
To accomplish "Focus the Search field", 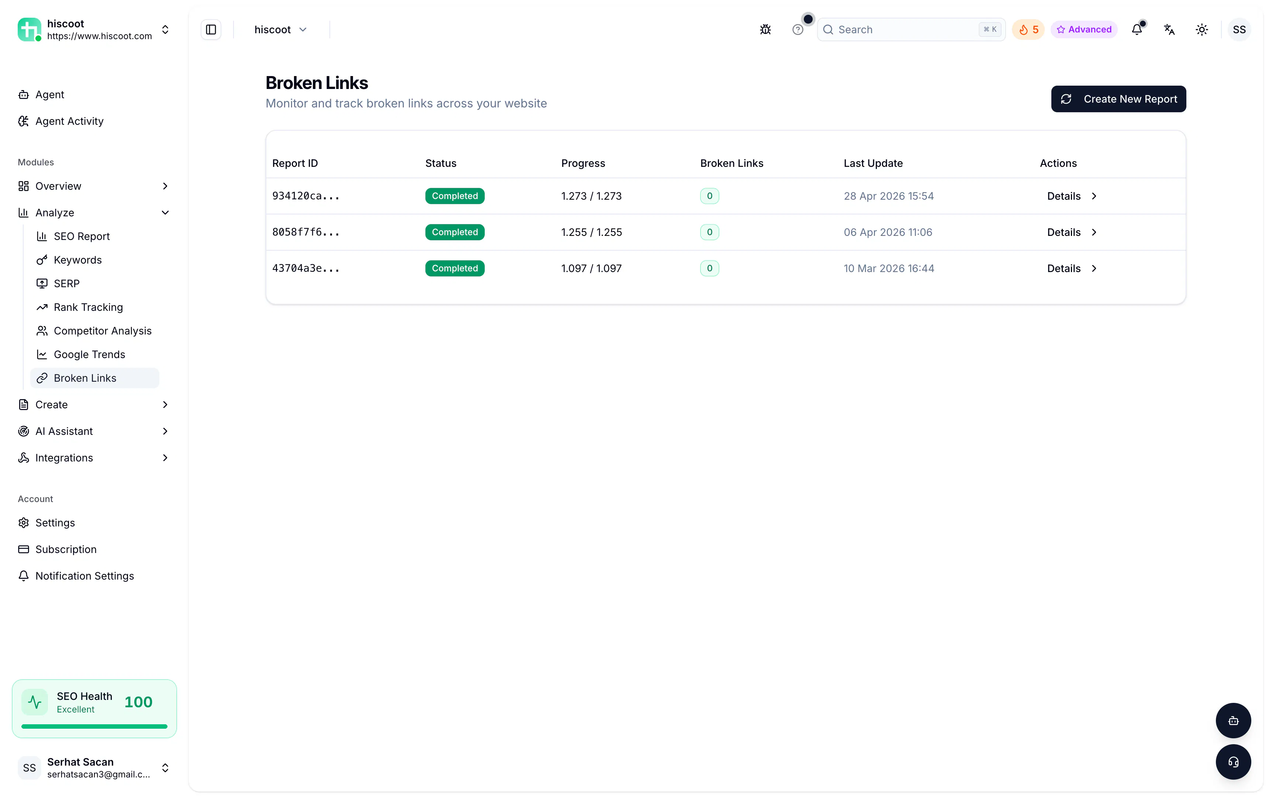I will [911, 30].
